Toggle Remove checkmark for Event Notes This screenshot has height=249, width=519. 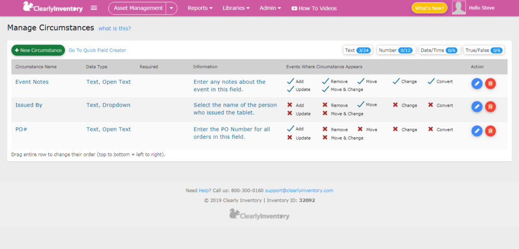pyautogui.click(x=326, y=81)
